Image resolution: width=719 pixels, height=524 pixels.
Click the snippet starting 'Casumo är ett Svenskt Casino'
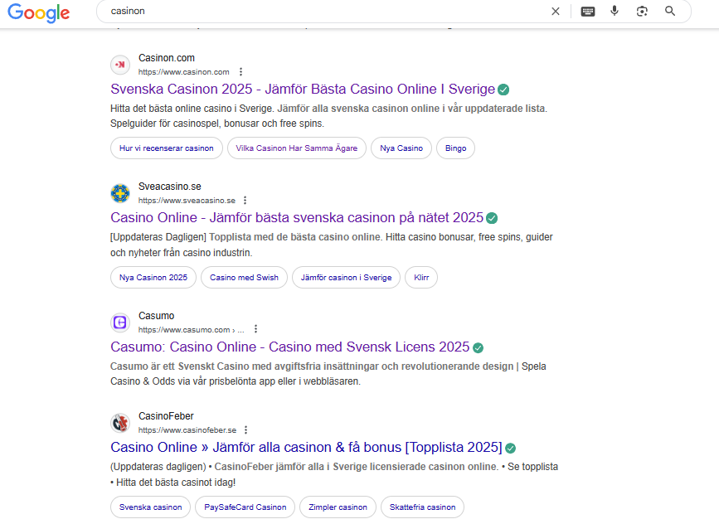point(328,374)
